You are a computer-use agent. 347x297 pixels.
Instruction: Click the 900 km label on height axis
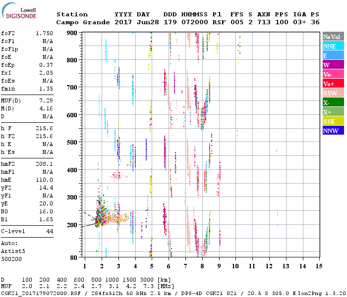coord(73,33)
